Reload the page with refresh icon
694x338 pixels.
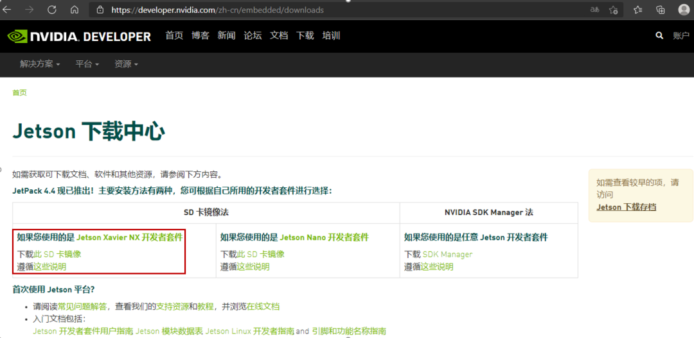52,10
